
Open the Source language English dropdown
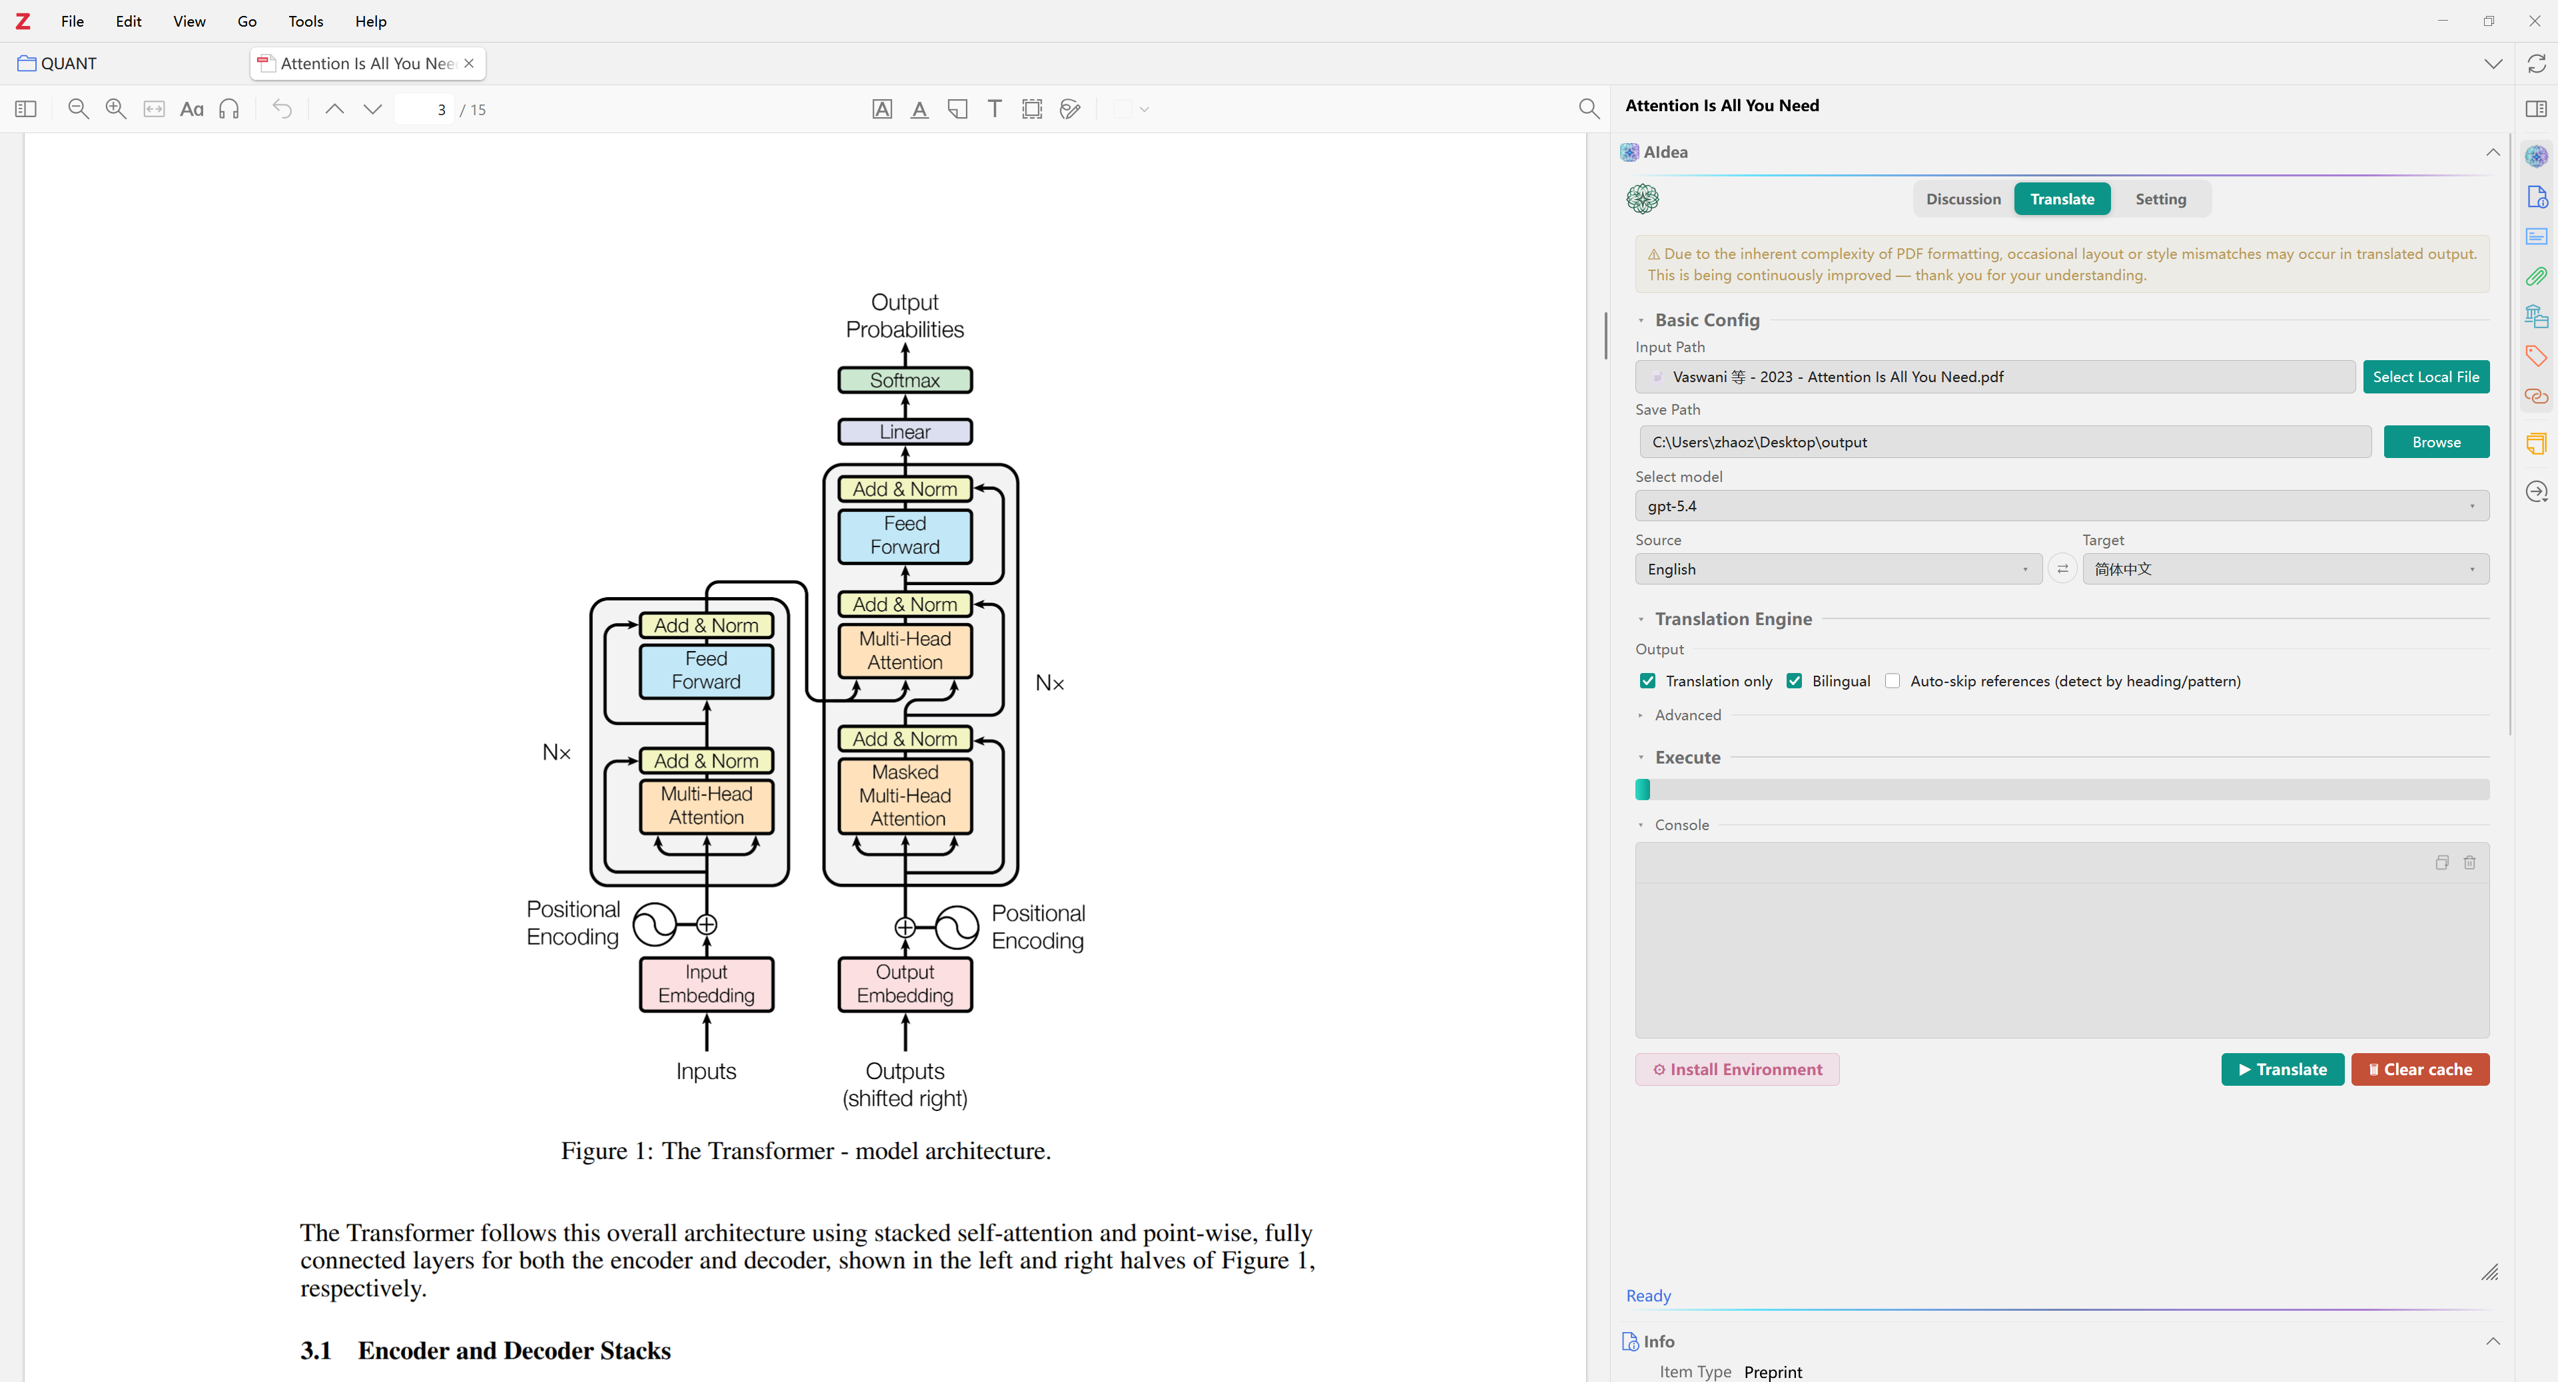click(1838, 569)
